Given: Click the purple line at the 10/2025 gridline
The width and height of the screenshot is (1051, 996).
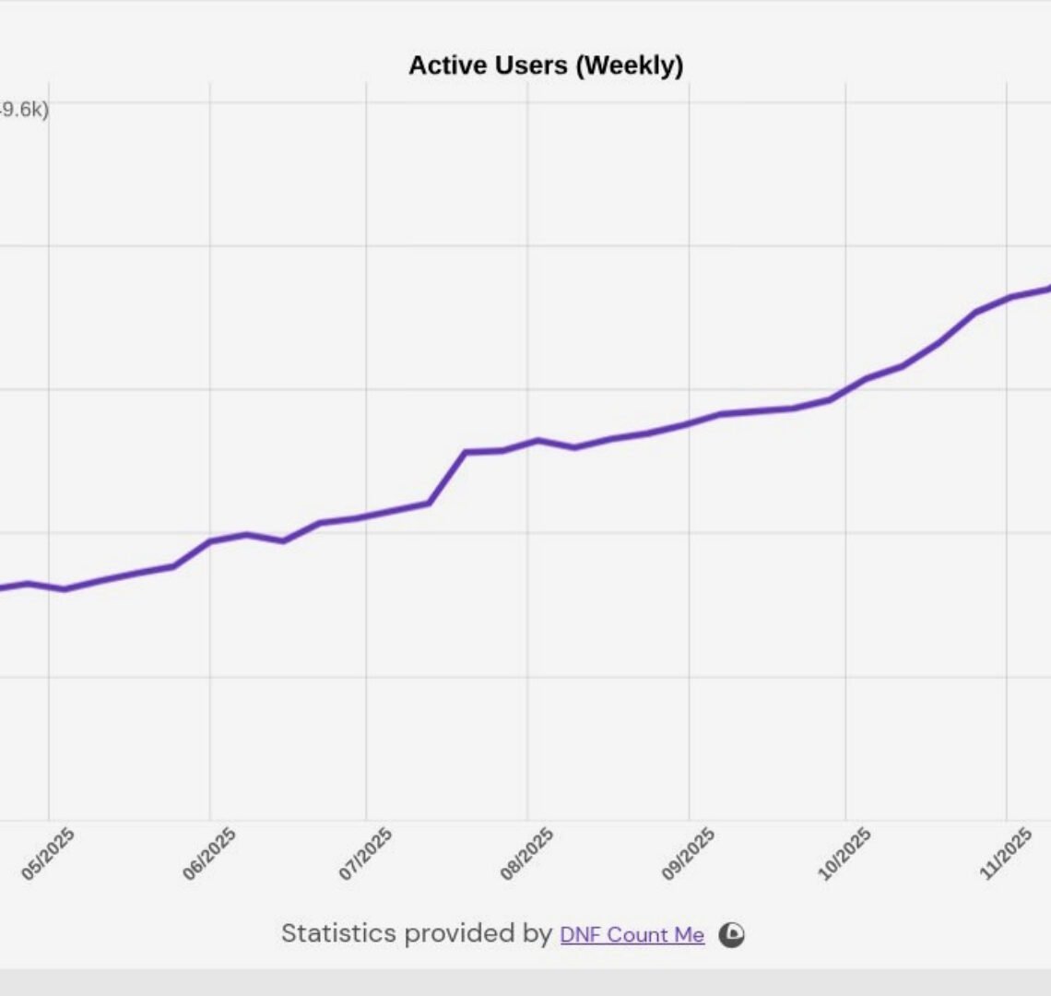Looking at the screenshot, I should pos(845,389).
